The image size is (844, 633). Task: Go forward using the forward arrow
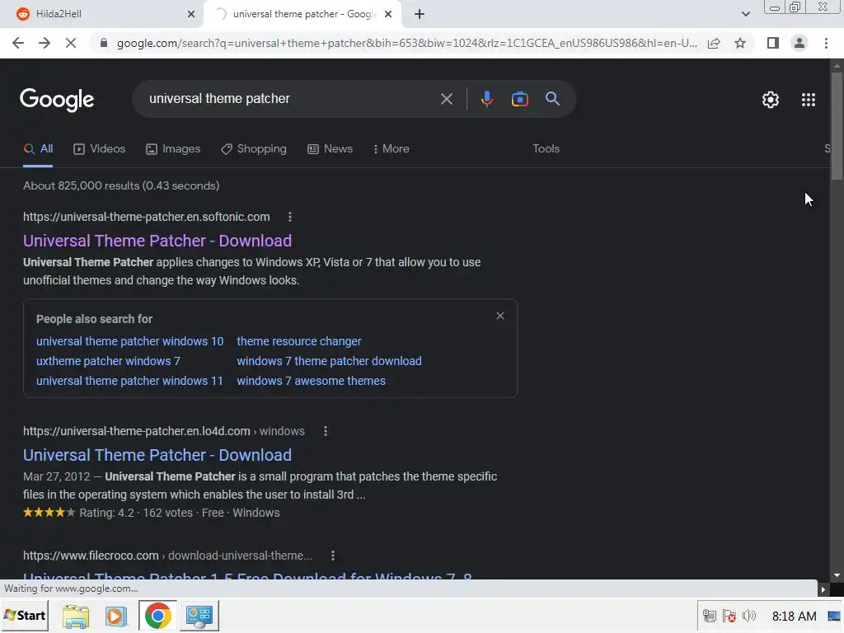click(x=45, y=43)
